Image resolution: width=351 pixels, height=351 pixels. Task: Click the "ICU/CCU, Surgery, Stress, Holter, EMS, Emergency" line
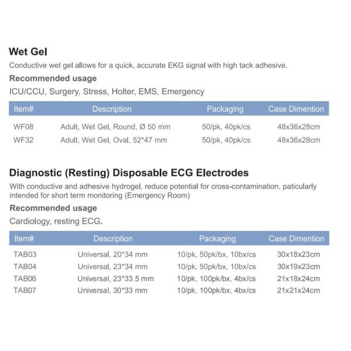(107, 91)
